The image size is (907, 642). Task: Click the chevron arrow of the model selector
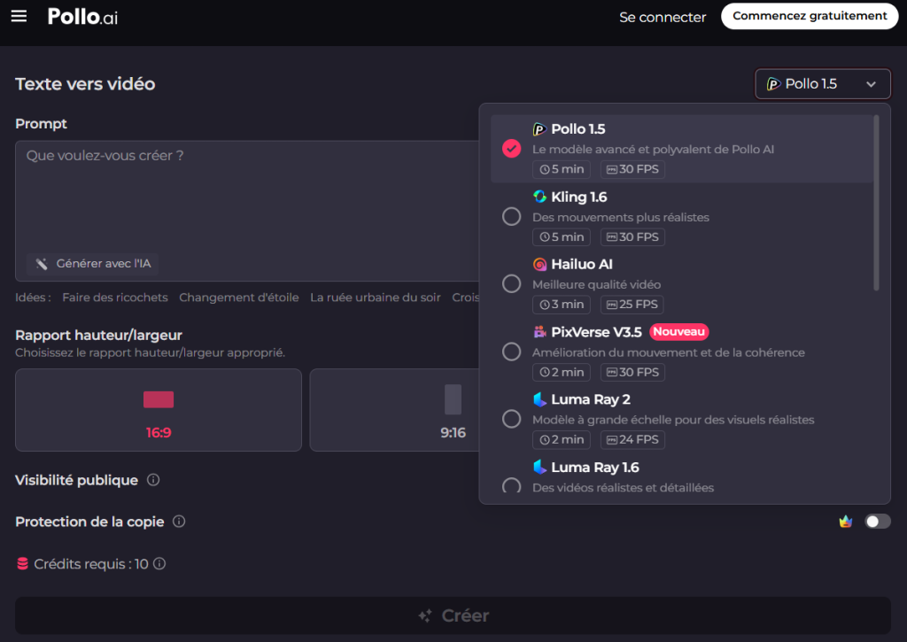pyautogui.click(x=871, y=84)
